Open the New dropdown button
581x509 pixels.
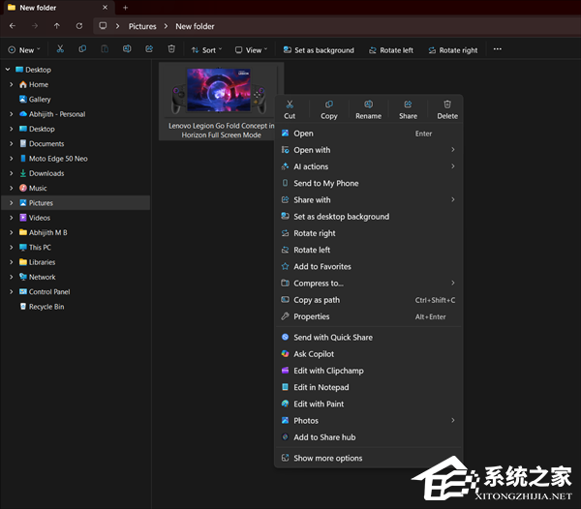tap(24, 50)
